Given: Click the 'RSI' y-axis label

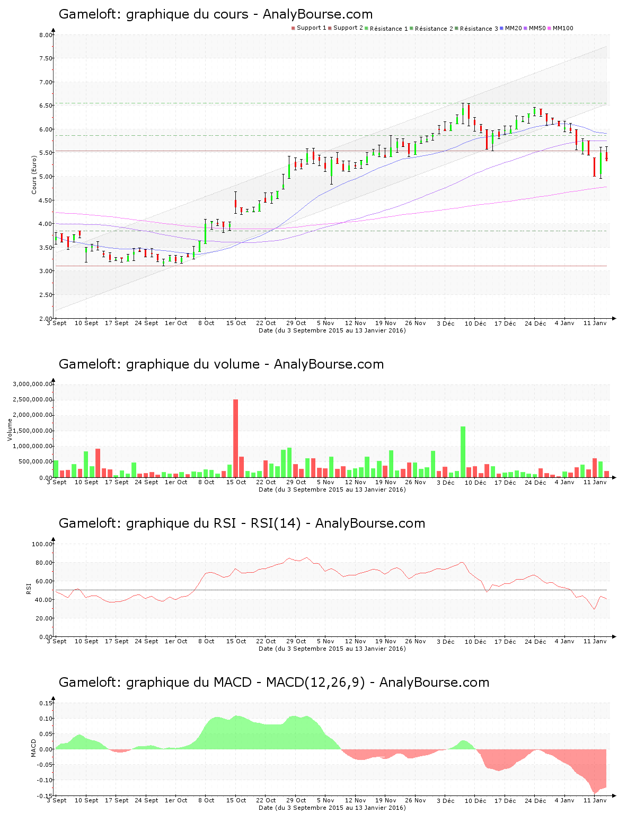Looking at the screenshot, I should (29, 588).
